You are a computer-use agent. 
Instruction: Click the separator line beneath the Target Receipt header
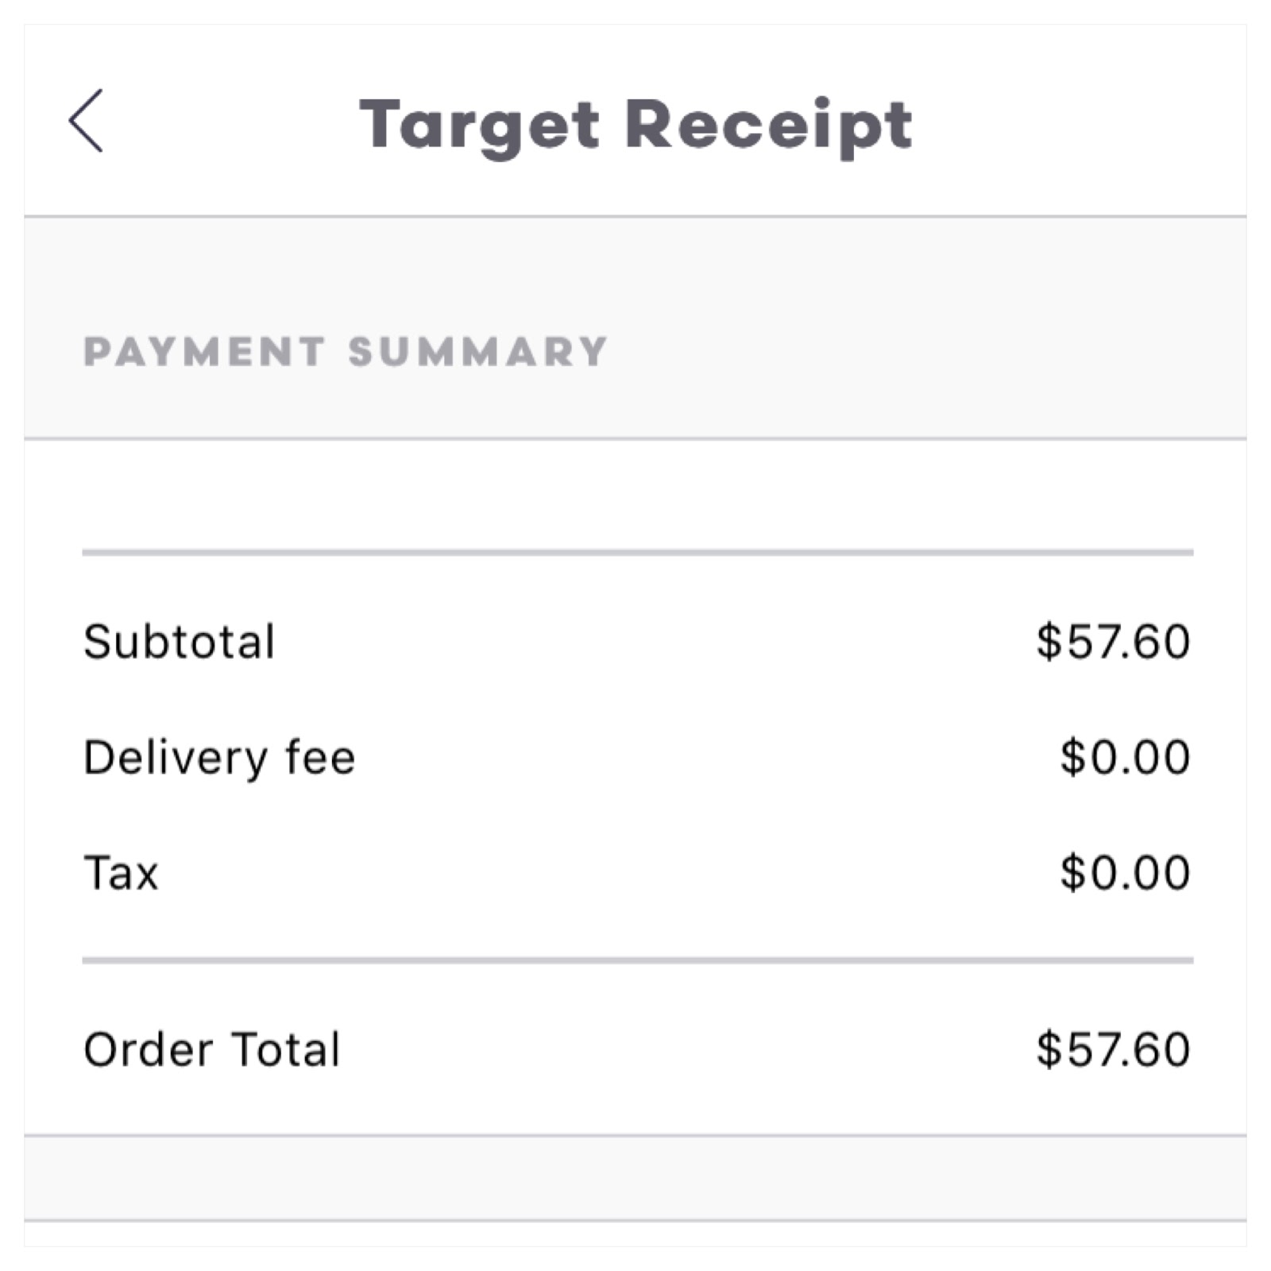pos(635,216)
